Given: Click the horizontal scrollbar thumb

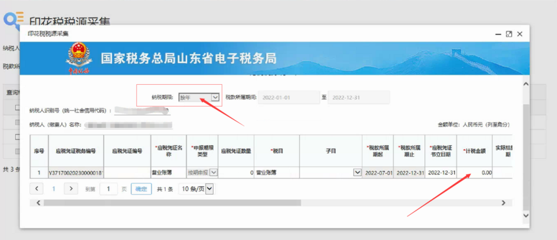Looking at the screenshot, I should [172, 203].
